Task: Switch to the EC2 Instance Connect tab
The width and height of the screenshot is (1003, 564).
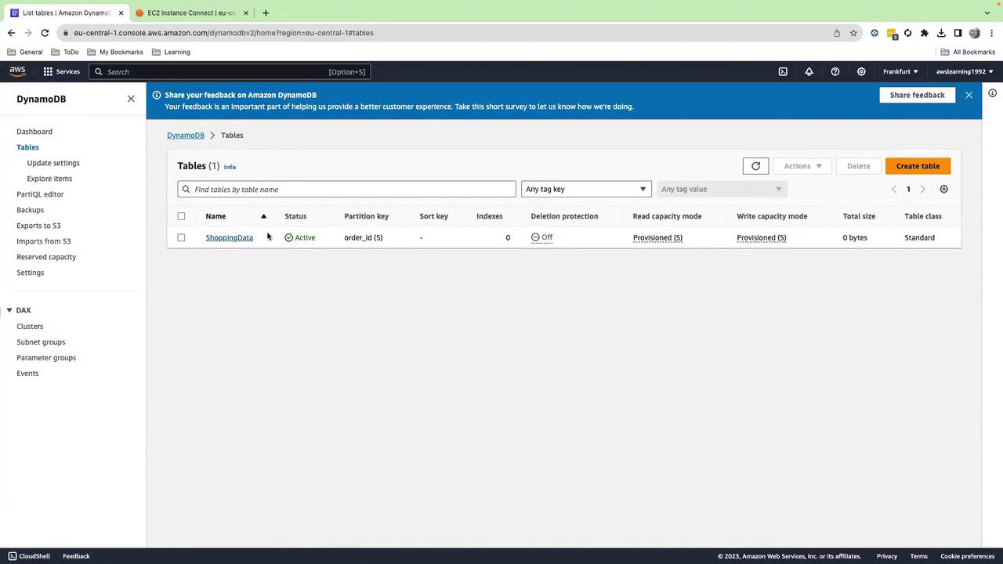Action: [x=191, y=13]
